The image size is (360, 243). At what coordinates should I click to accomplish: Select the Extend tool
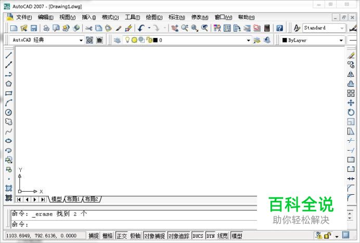(x=351, y=151)
